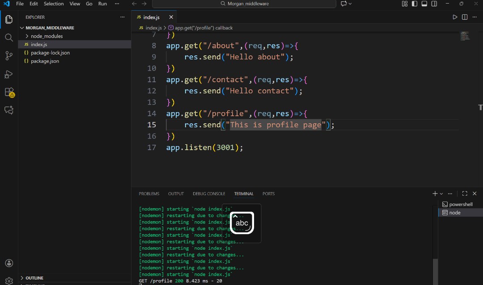483x285 pixels.
Task: Click the Accounts icon near bottom left
Action: point(8,263)
